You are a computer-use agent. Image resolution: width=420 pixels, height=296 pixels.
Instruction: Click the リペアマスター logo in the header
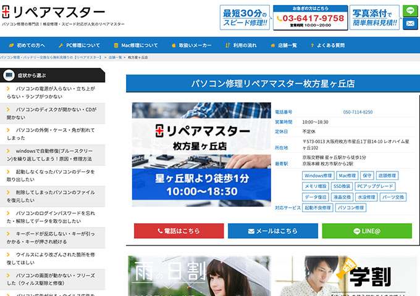click(53, 12)
